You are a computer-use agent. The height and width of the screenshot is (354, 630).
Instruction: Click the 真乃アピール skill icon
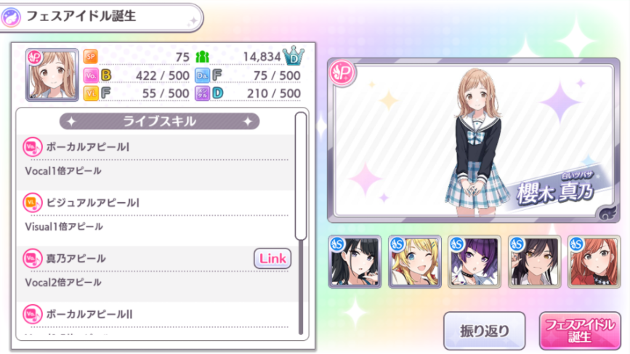click(32, 259)
